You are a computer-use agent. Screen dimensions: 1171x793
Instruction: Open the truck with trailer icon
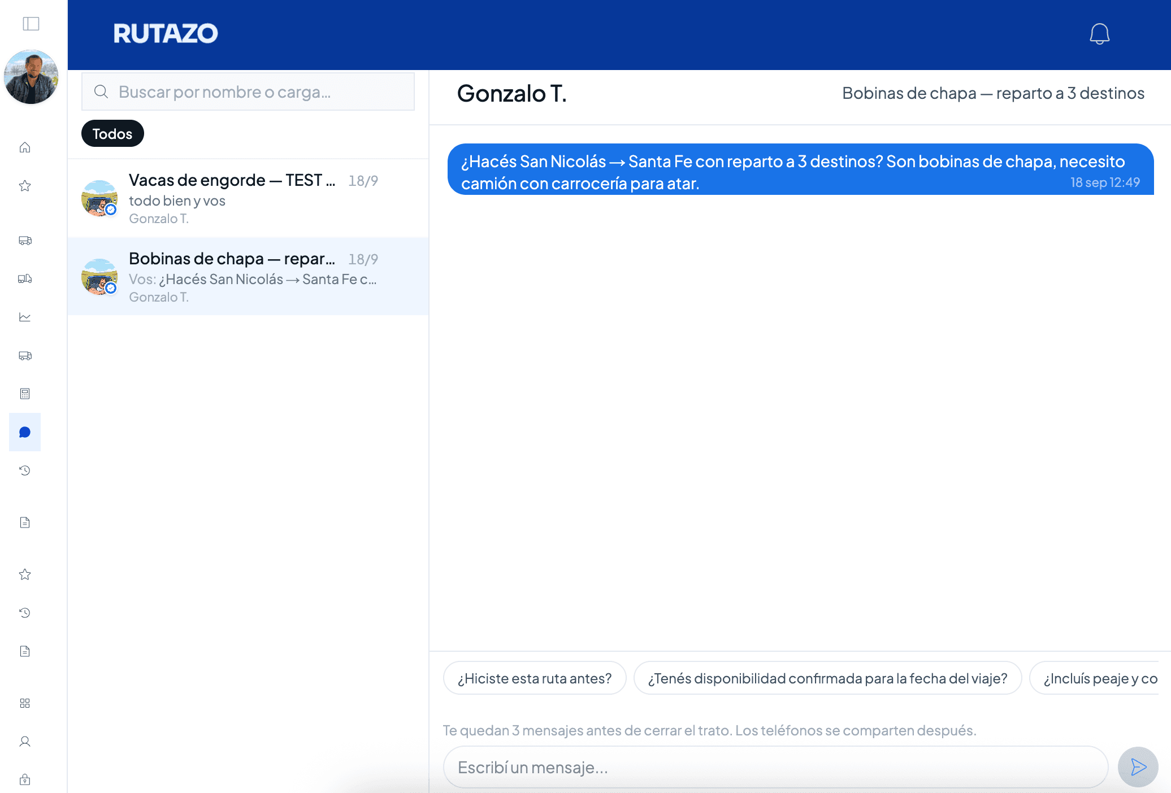25,278
